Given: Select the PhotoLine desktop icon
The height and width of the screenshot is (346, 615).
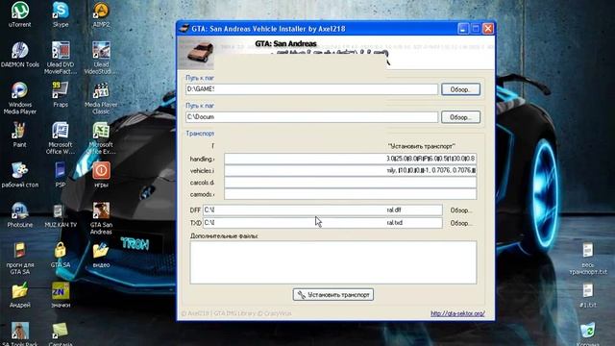Looking at the screenshot, I should tap(19, 215).
